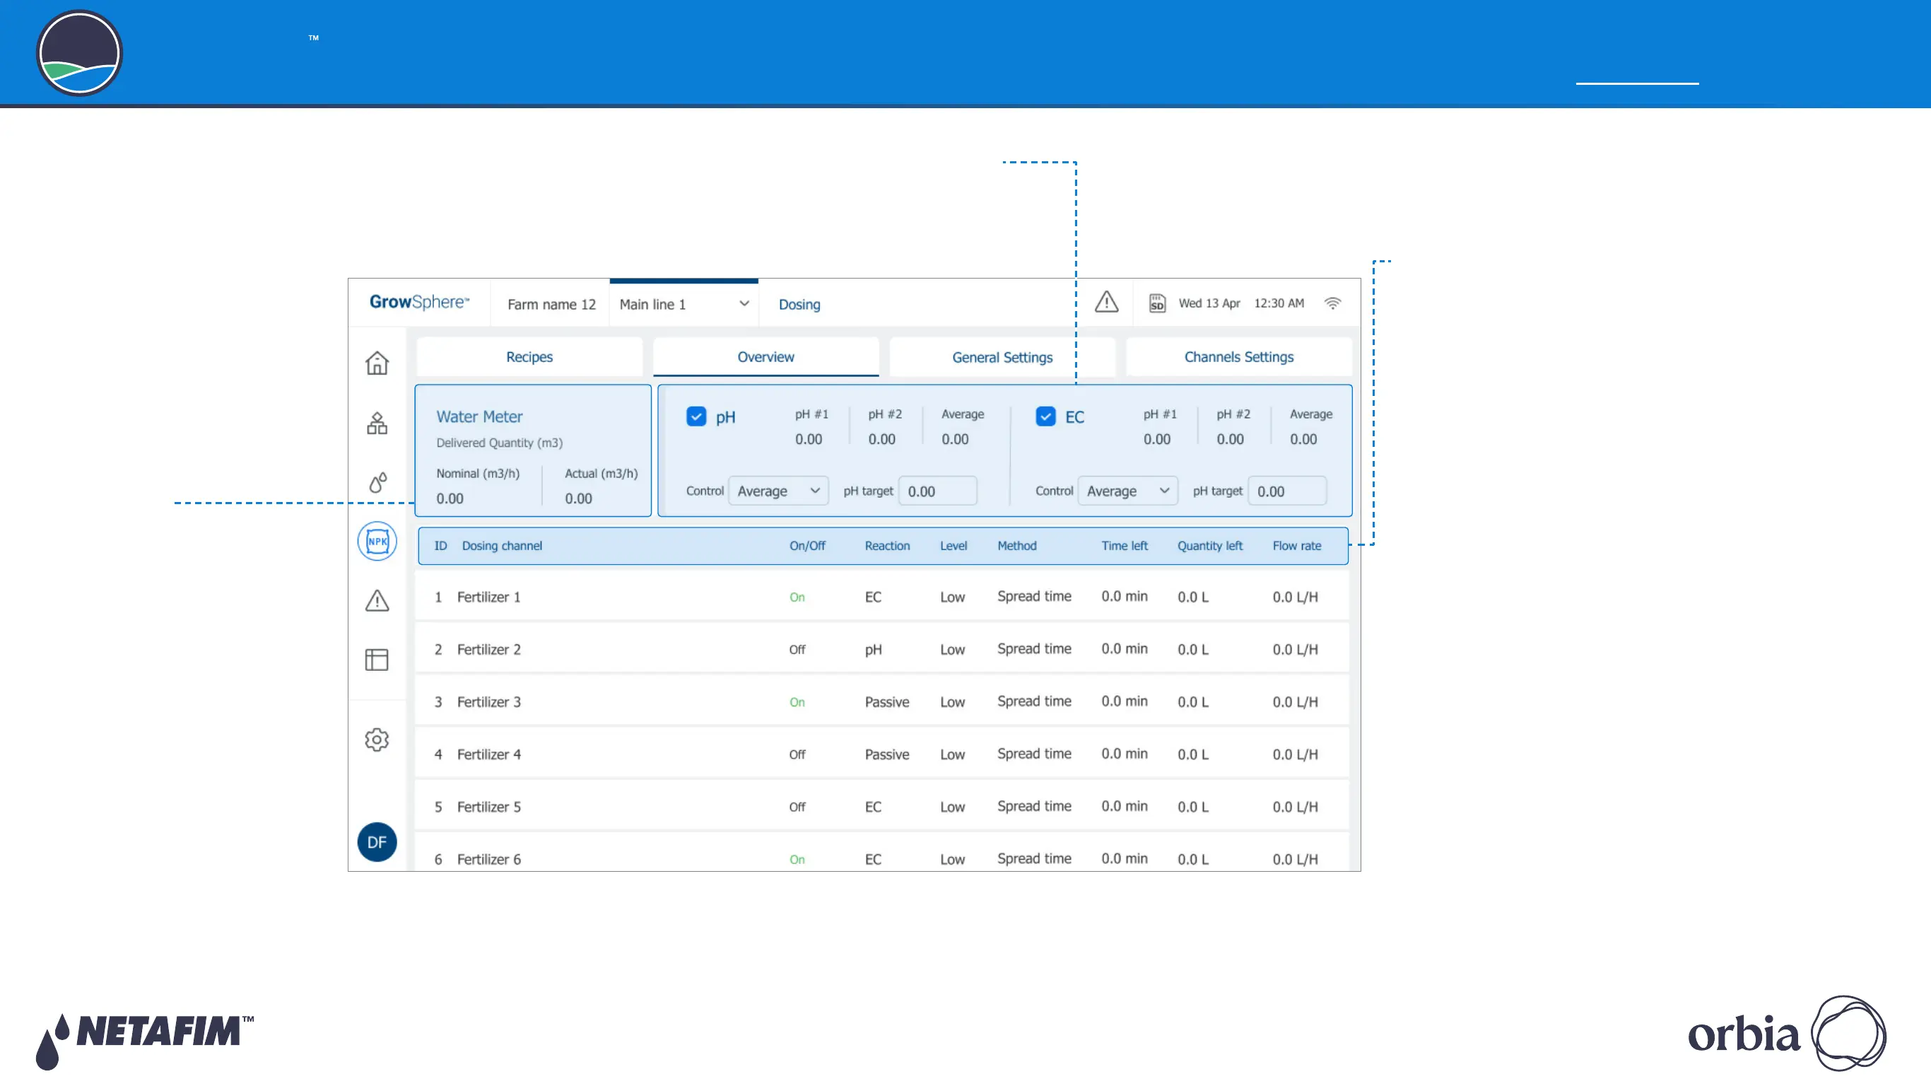Viewport: 1931px width, 1086px height.
Task: Open the devices blocks sidebar icon
Action: coord(377,423)
